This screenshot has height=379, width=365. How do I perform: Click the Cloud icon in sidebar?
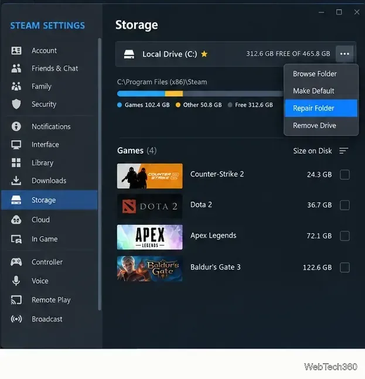[x=16, y=220]
